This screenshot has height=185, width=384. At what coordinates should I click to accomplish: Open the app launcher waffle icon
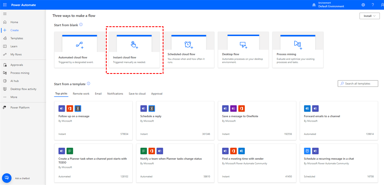coord(5,5)
